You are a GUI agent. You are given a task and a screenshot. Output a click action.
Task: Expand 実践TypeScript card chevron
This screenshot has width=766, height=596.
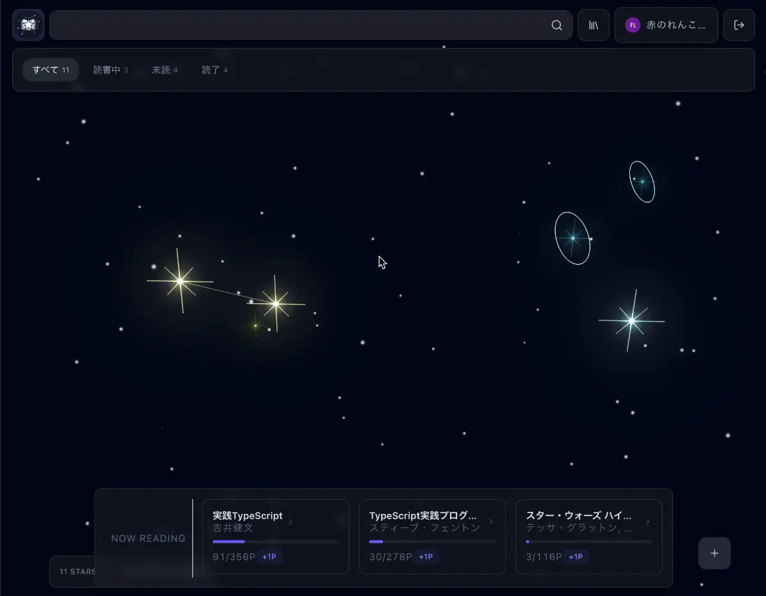pyautogui.click(x=290, y=522)
